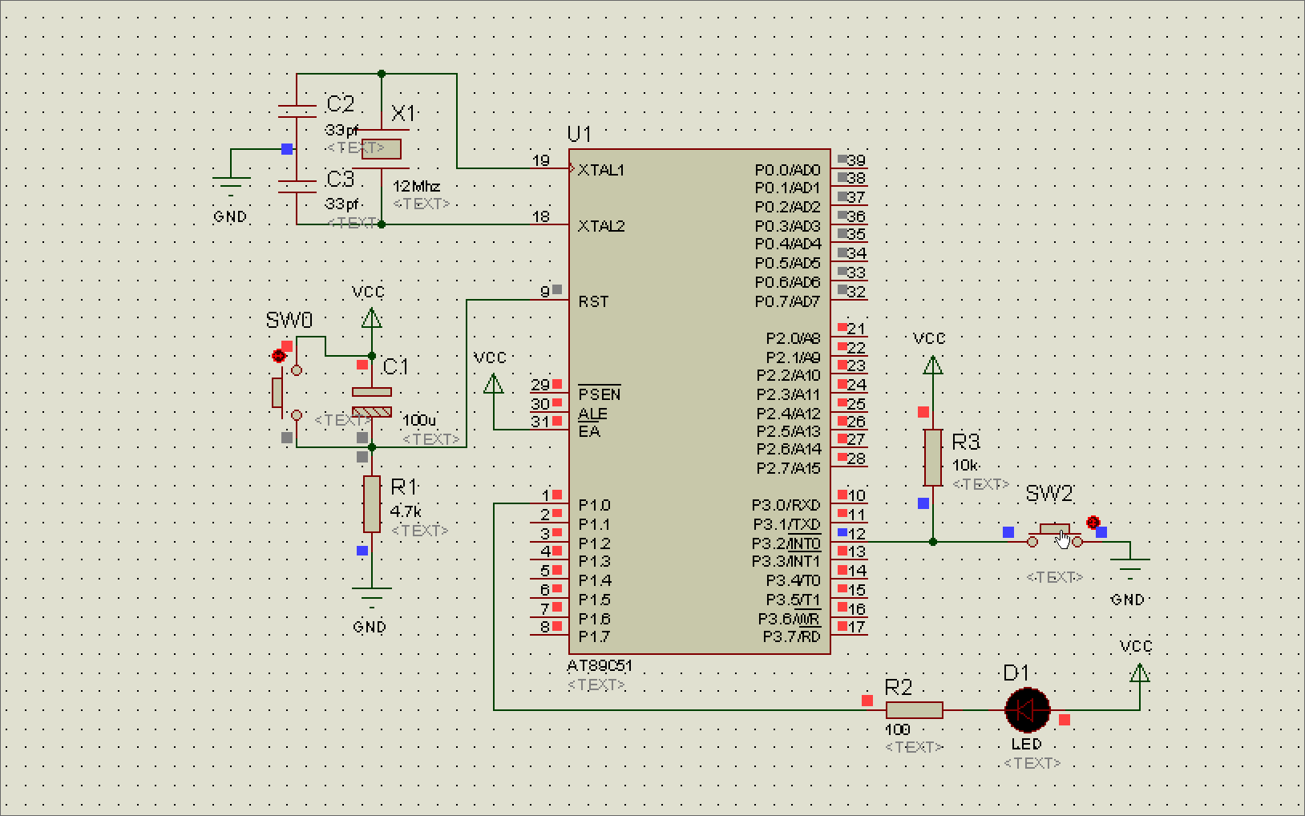Select the AT89C51 chip body

coord(699,401)
